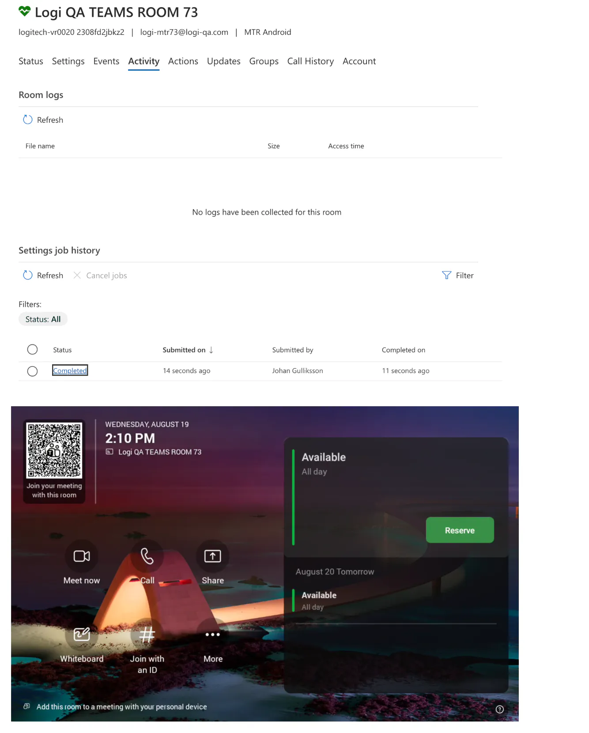Reserve the room with the green button
589x733 pixels.
460,530
